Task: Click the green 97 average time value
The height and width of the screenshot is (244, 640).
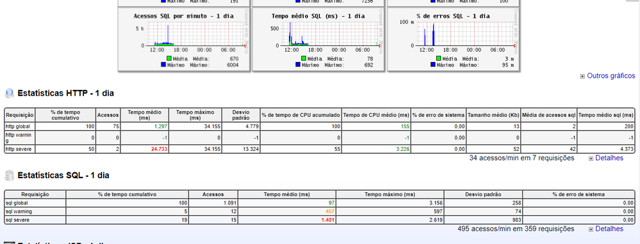Action: (331, 202)
